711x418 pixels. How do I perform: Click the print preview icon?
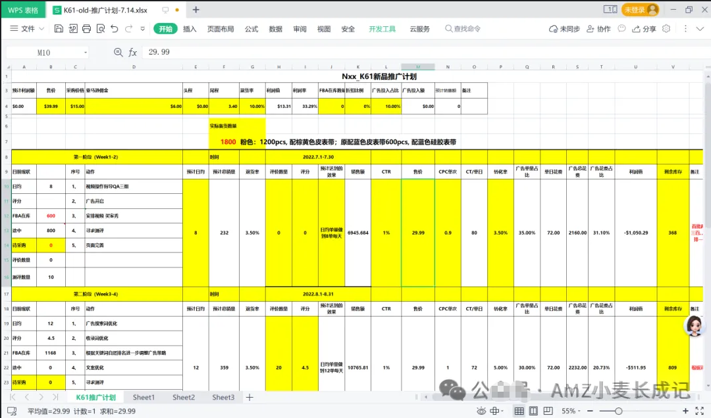click(x=100, y=29)
